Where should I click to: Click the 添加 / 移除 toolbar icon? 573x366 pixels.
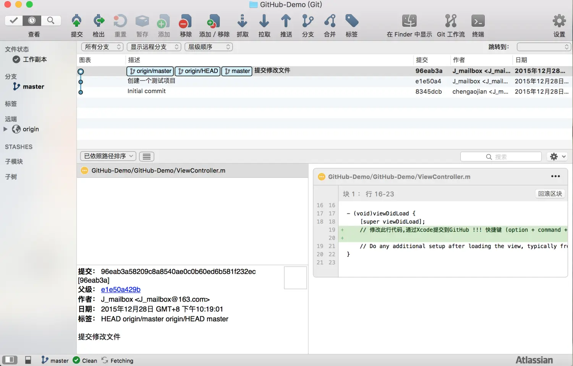214,21
